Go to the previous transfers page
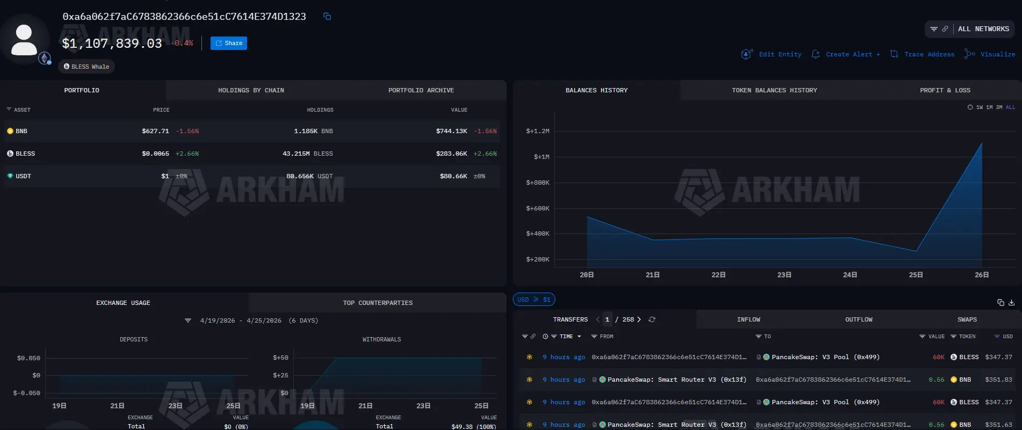Viewport: 1022px width, 430px height. [x=598, y=319]
